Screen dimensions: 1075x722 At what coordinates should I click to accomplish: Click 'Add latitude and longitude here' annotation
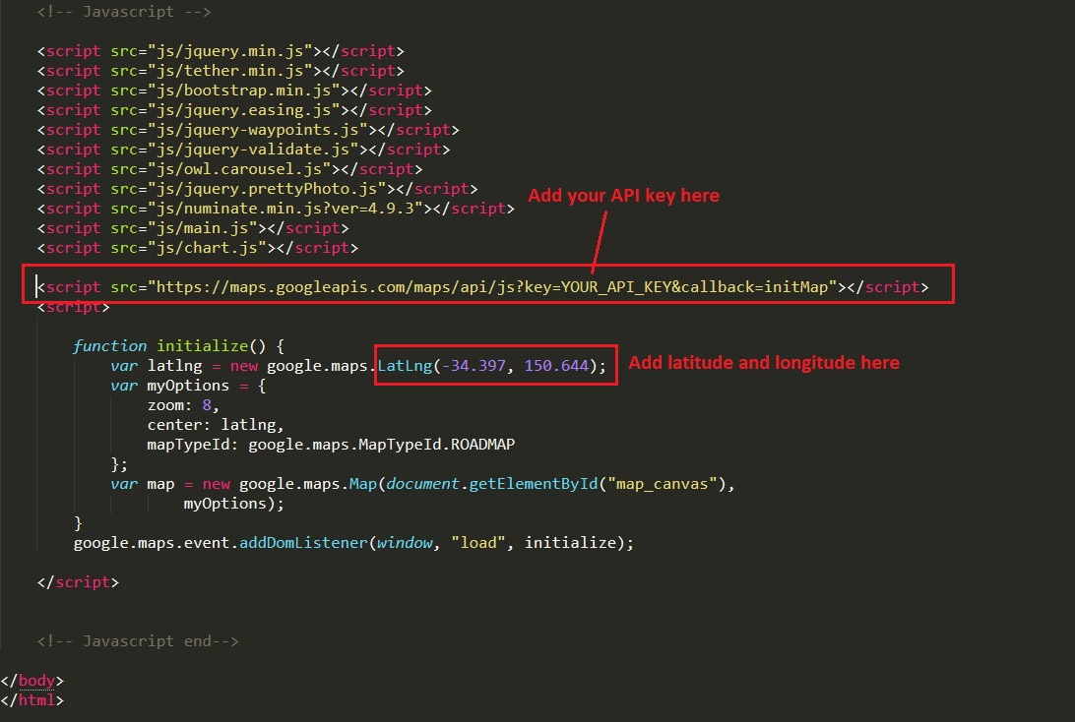[x=764, y=363]
